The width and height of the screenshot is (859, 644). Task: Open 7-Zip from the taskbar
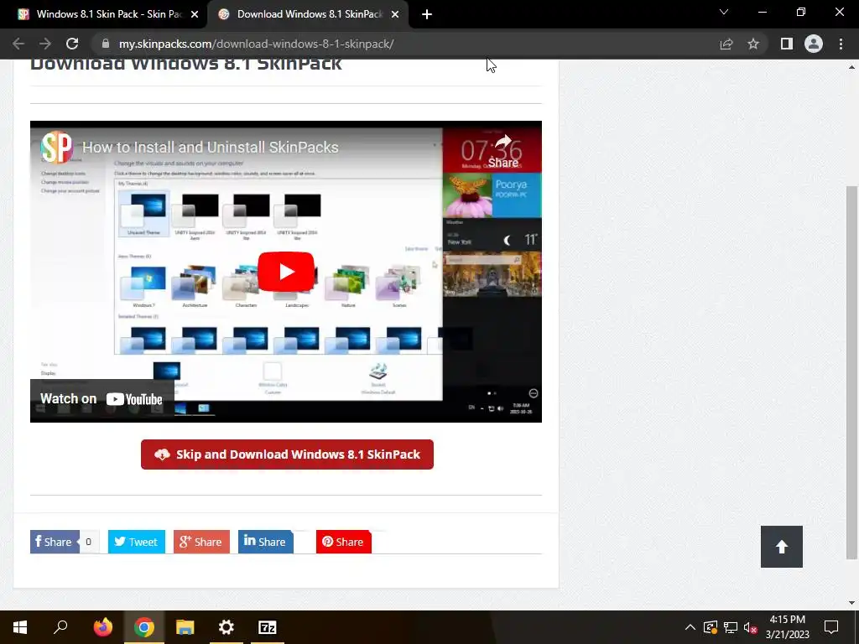(268, 627)
